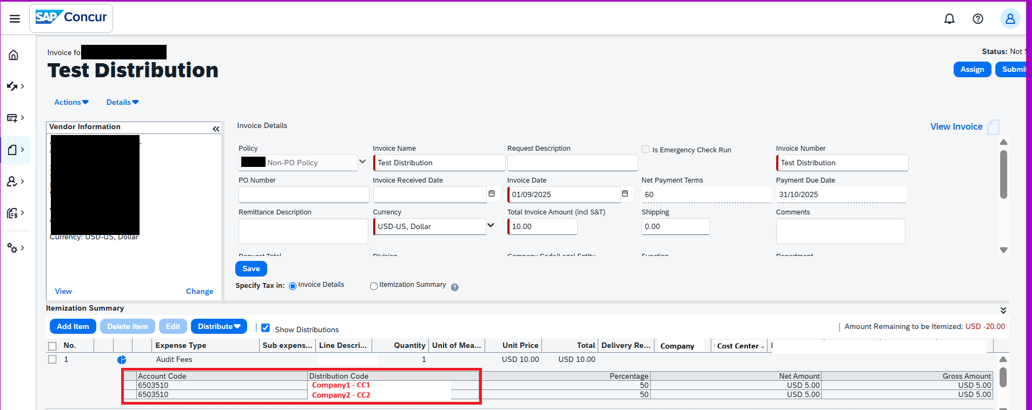Image resolution: width=1032 pixels, height=410 pixels.
Task: Click the Assign button
Action: (973, 69)
